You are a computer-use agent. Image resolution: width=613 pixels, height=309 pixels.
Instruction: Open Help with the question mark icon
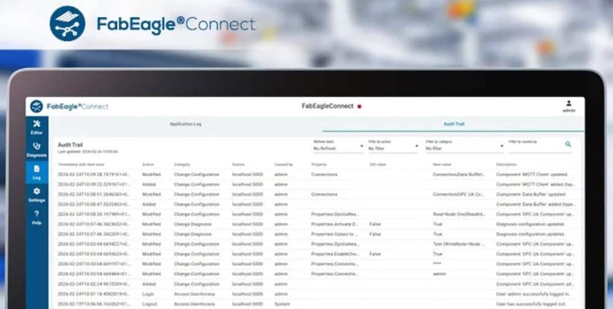tap(37, 217)
